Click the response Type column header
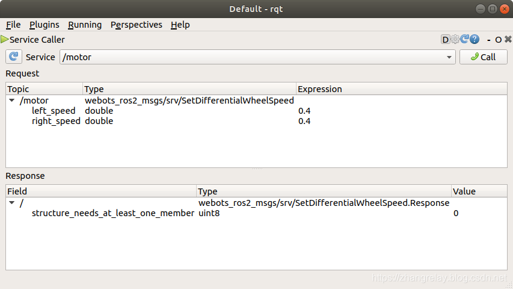This screenshot has width=513, height=289. 324,191
